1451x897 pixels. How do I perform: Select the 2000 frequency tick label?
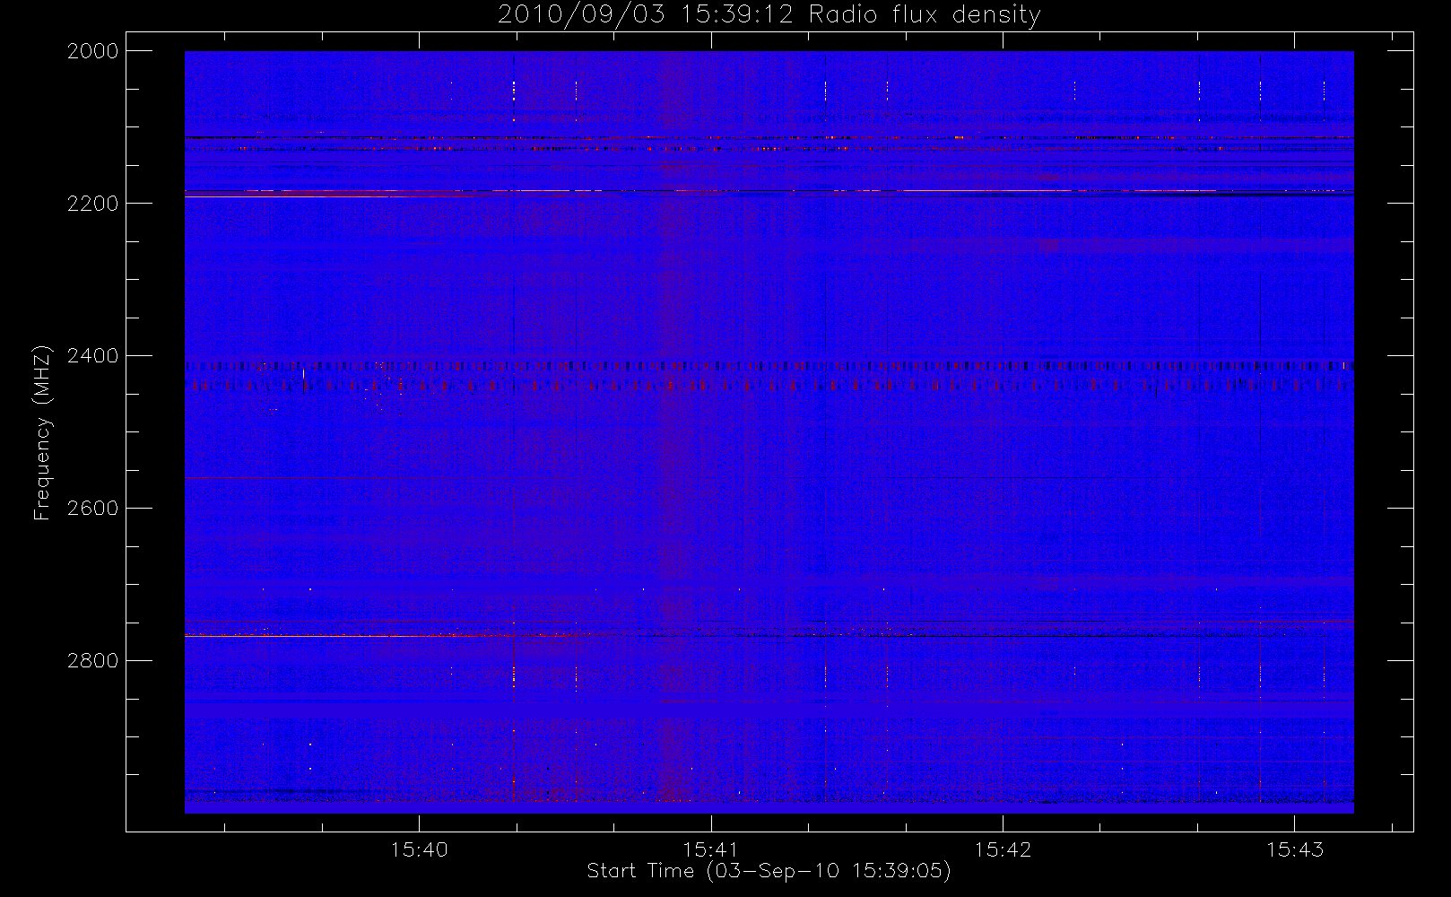click(x=93, y=51)
